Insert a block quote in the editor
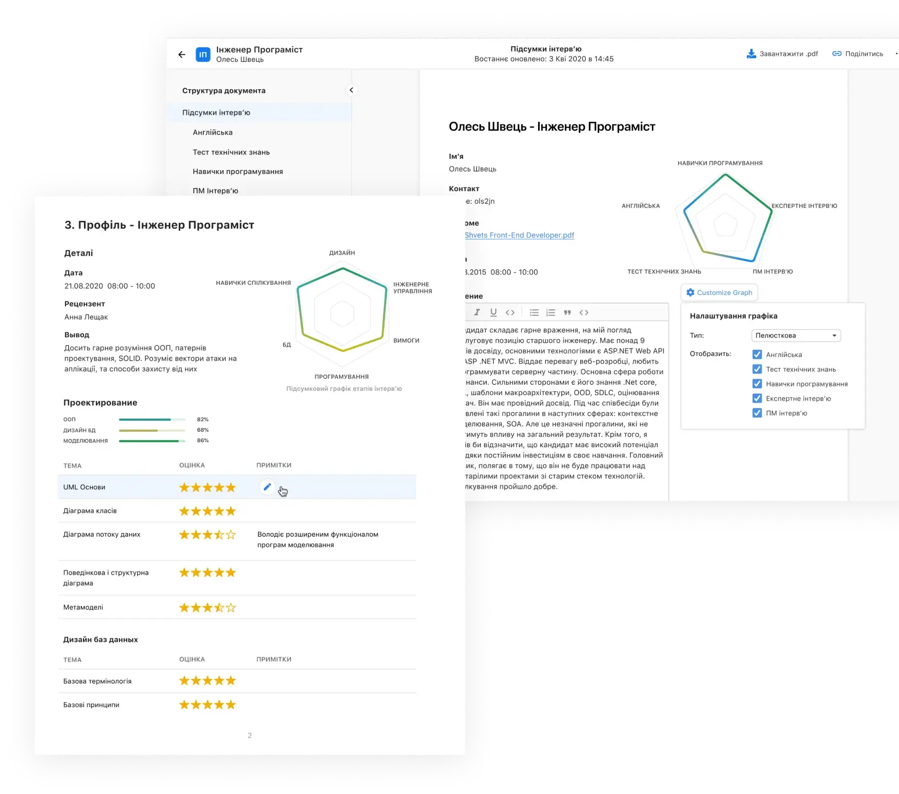This screenshot has width=899, height=794. click(567, 312)
